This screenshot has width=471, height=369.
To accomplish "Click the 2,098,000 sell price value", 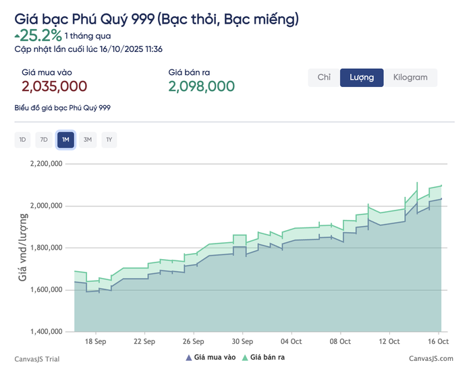I will click(x=202, y=86).
